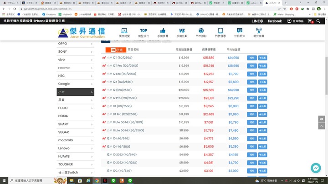The image size is (328, 184).
Task: Click the spec button for 小米 12T (8G/256G)
Action: (251, 58)
